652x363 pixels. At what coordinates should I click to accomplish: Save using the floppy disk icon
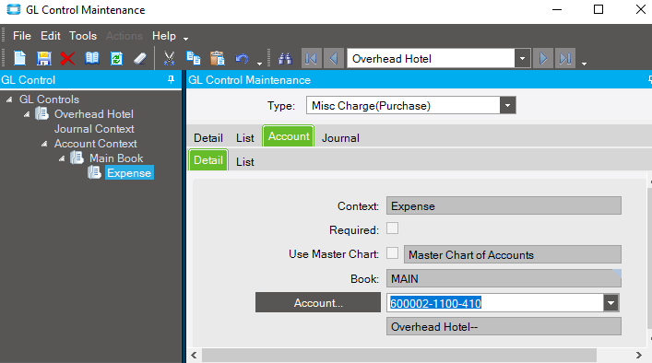point(43,58)
